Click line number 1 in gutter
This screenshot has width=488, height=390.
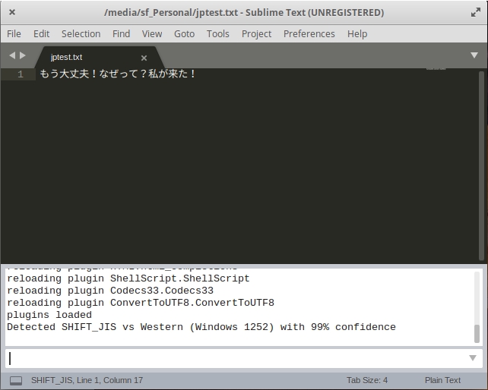click(x=21, y=74)
